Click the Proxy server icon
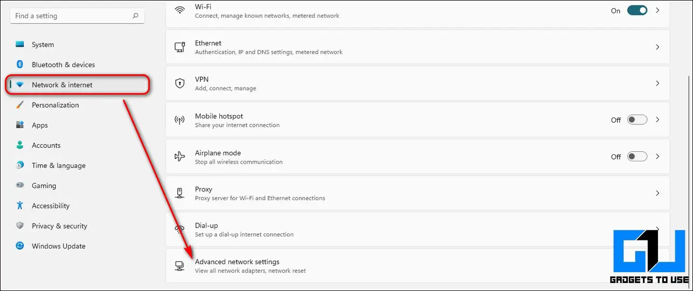Image resolution: width=693 pixels, height=291 pixels. tap(180, 193)
